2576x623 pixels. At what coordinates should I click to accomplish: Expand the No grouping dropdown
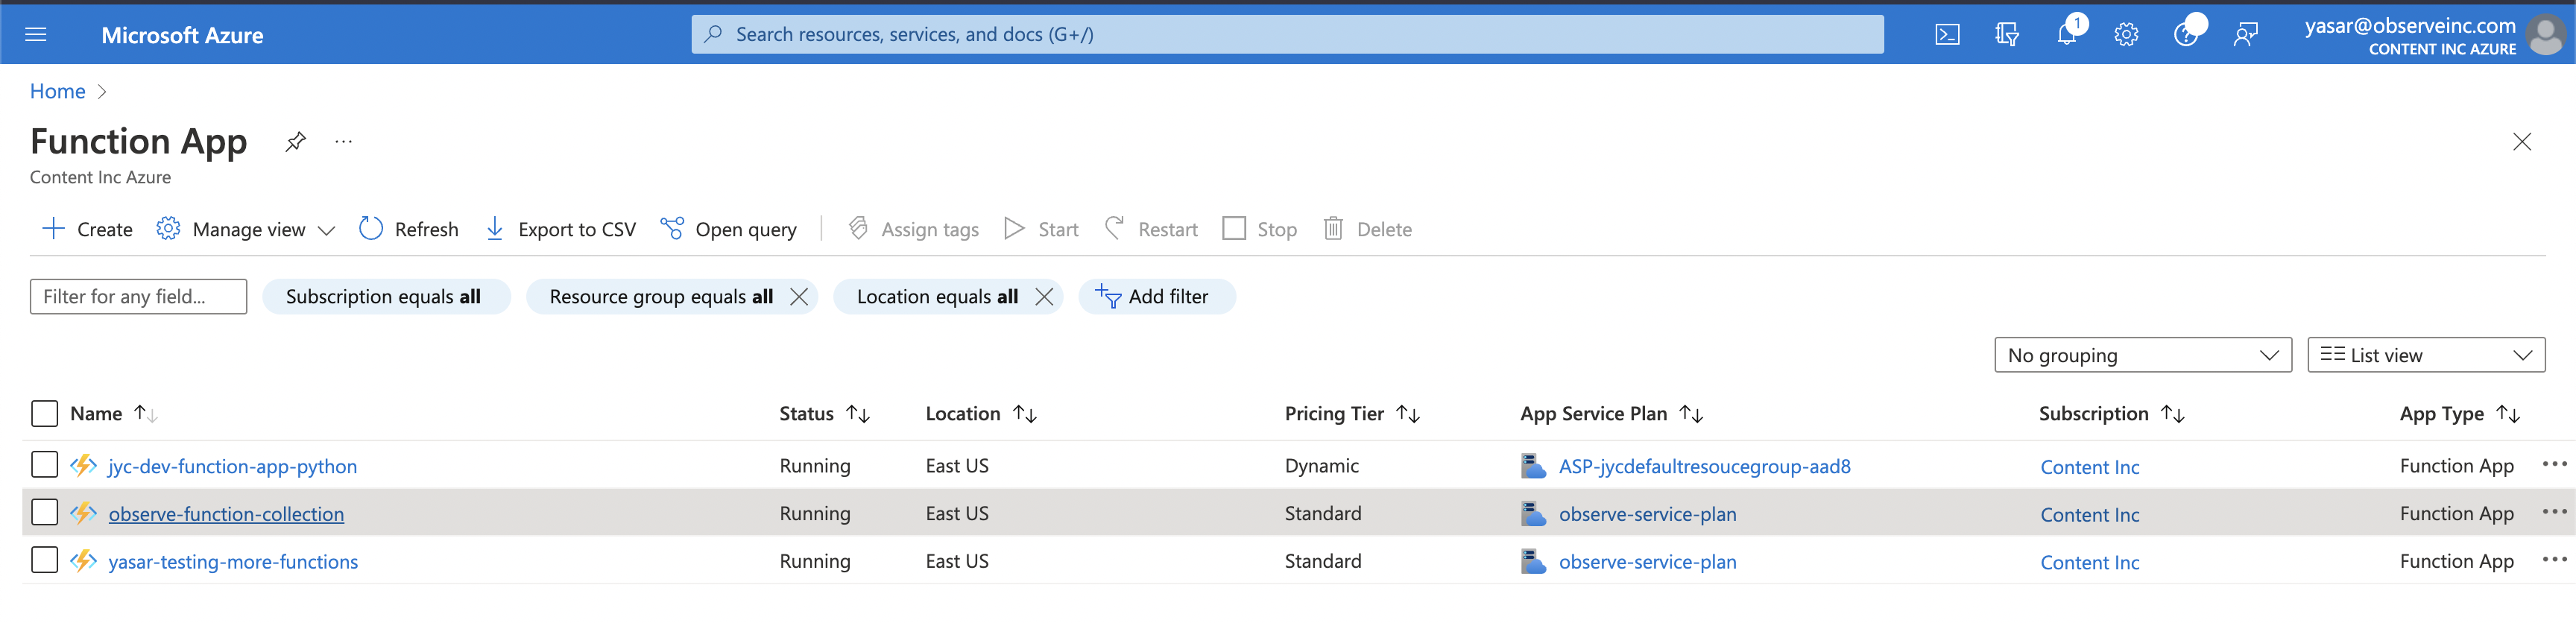click(x=2142, y=355)
